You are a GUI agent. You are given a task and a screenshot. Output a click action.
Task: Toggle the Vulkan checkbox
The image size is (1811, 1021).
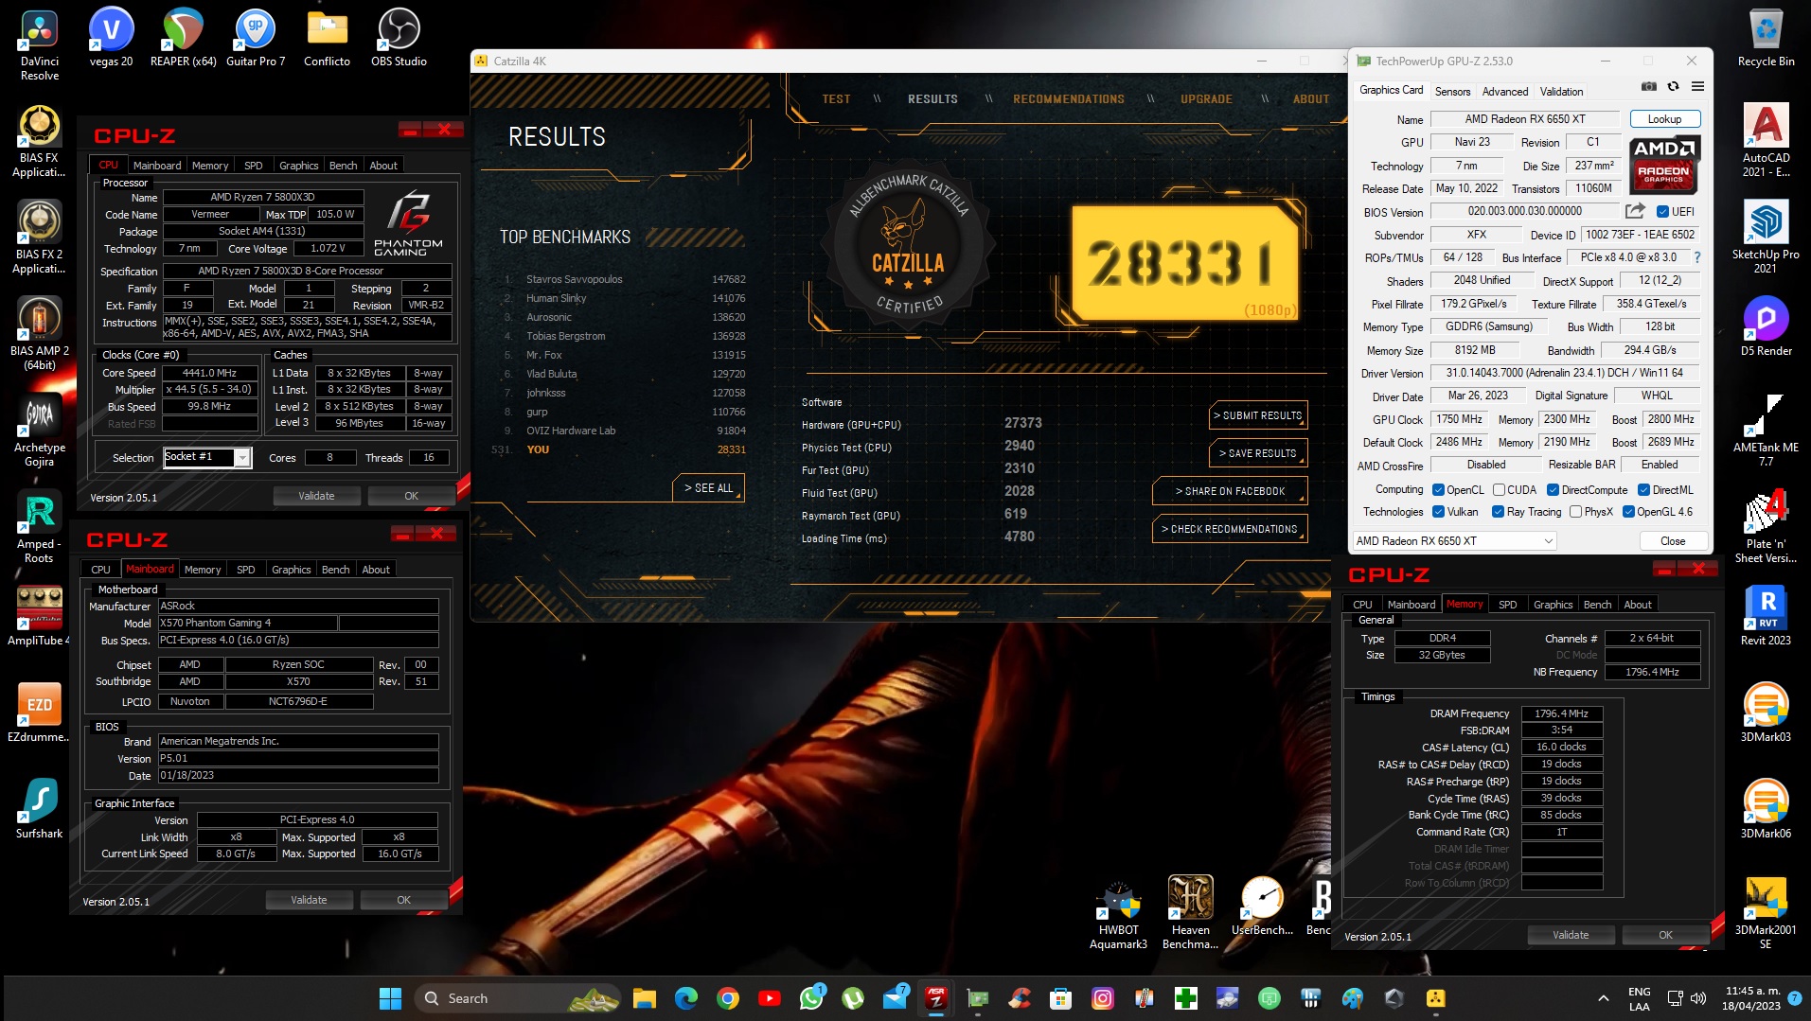pyautogui.click(x=1438, y=512)
